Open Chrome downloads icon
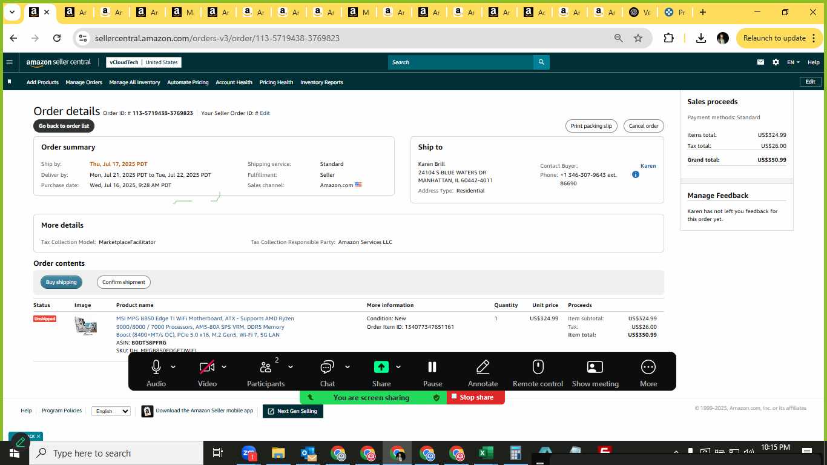This screenshot has width=827, height=465. [701, 38]
